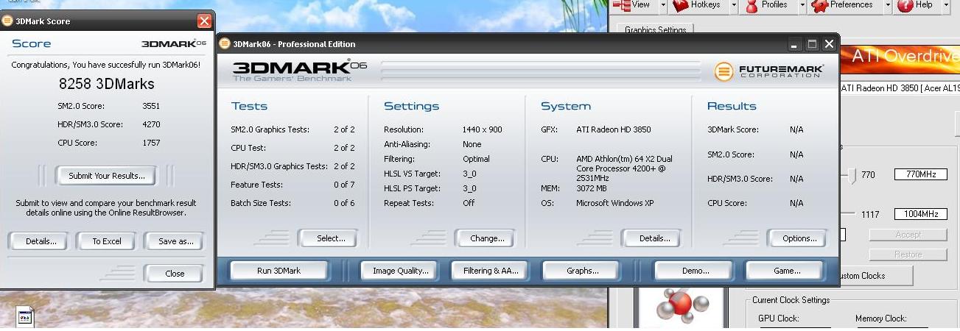Screen dimensions: 960x331
Task: Switch to the Graphics Settings tab
Action: pos(655,29)
